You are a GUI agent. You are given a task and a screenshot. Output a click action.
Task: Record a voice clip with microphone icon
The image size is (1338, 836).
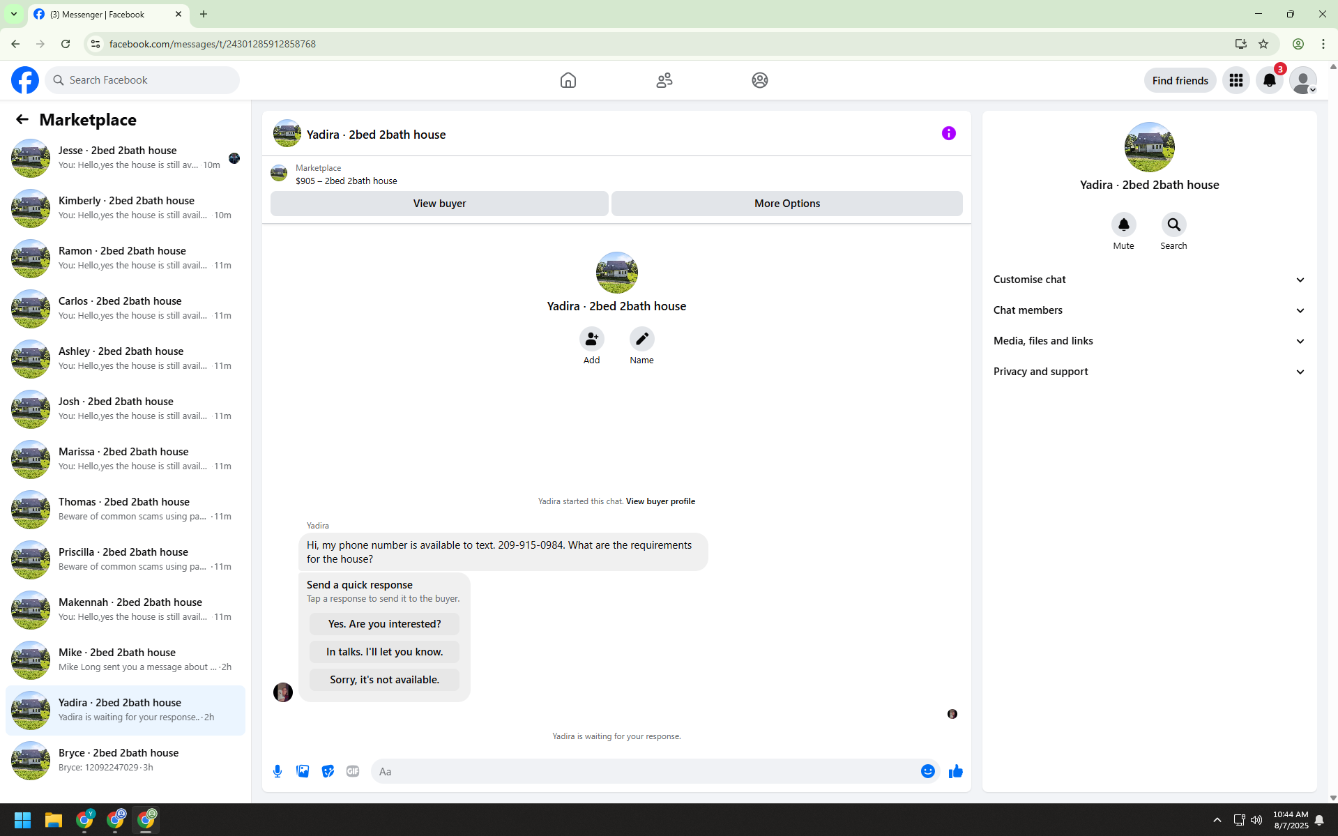[278, 771]
